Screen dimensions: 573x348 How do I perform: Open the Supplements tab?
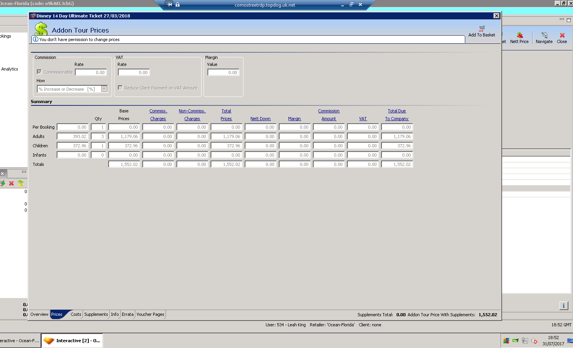[x=96, y=314]
